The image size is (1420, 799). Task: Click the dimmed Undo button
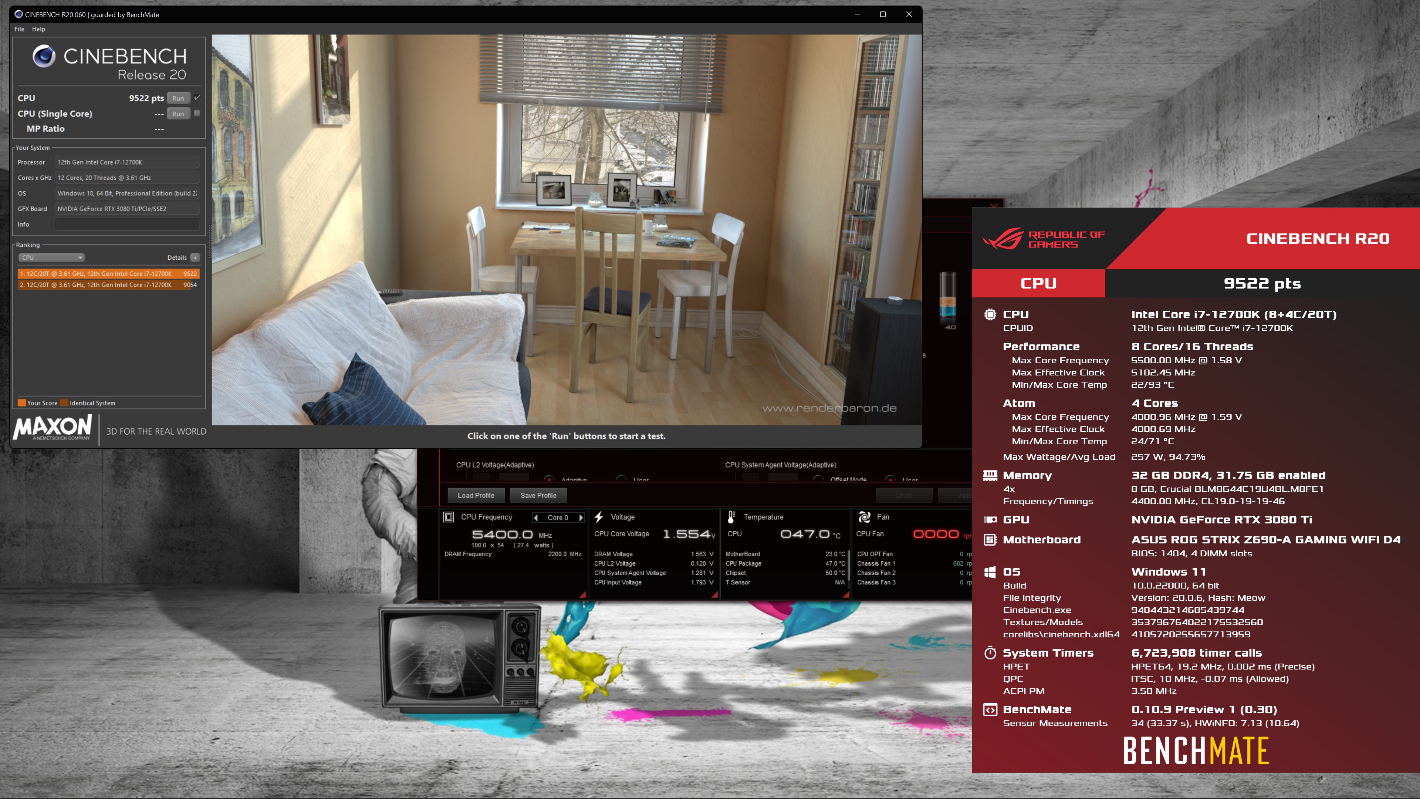coord(904,495)
